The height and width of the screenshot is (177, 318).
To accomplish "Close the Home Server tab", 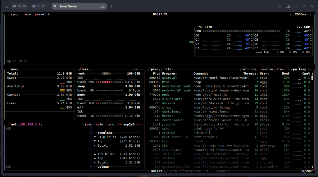I will (55, 6).
